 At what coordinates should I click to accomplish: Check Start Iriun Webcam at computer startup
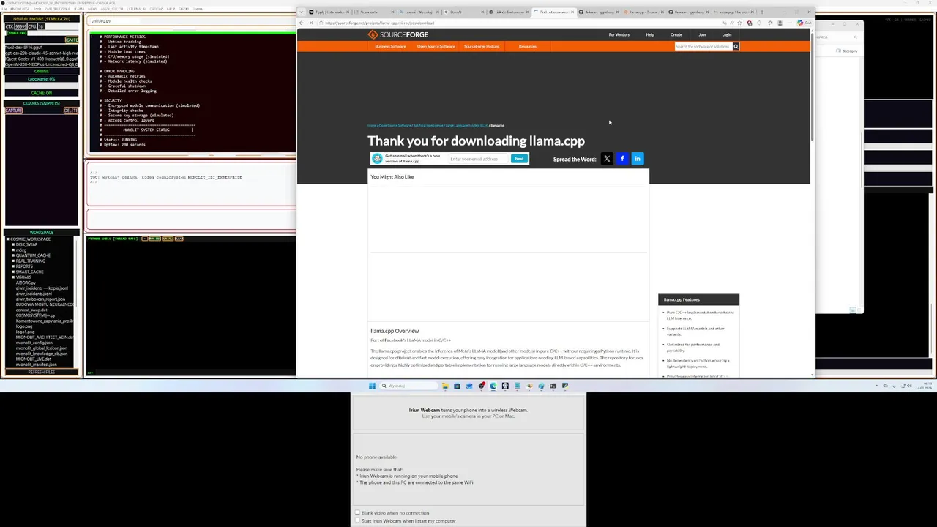tap(358, 520)
